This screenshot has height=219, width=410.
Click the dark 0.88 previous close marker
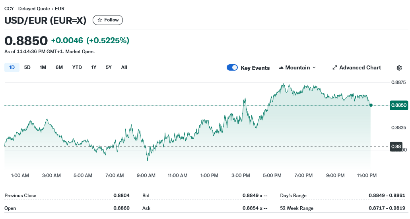(x=396, y=146)
